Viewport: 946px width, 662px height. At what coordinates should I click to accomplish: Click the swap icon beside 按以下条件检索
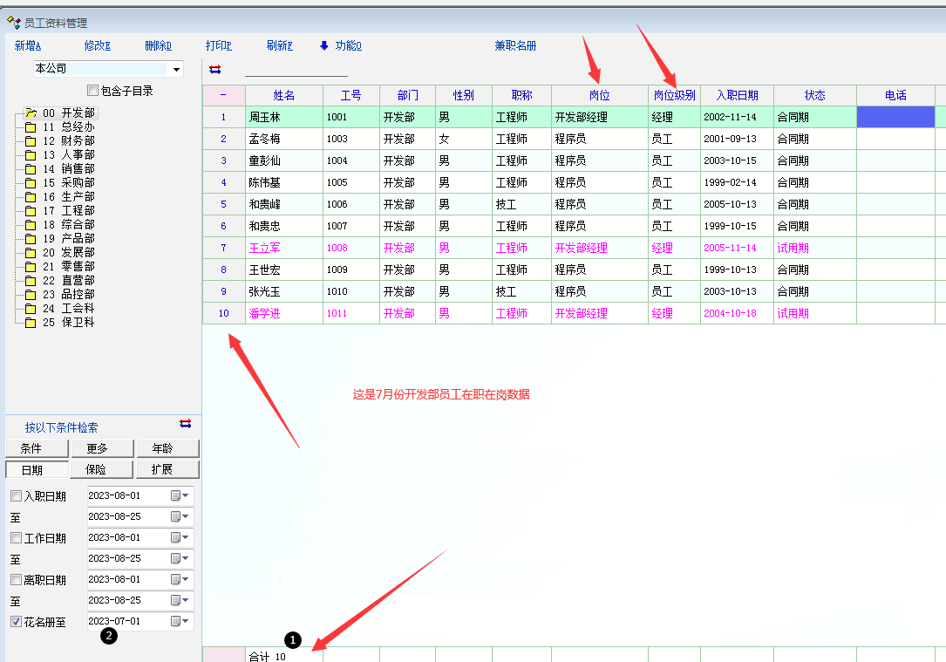(x=185, y=423)
